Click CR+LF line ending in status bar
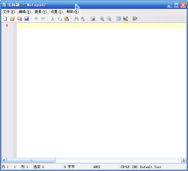This screenshot has height=171, width=188. pyautogui.click(x=125, y=167)
